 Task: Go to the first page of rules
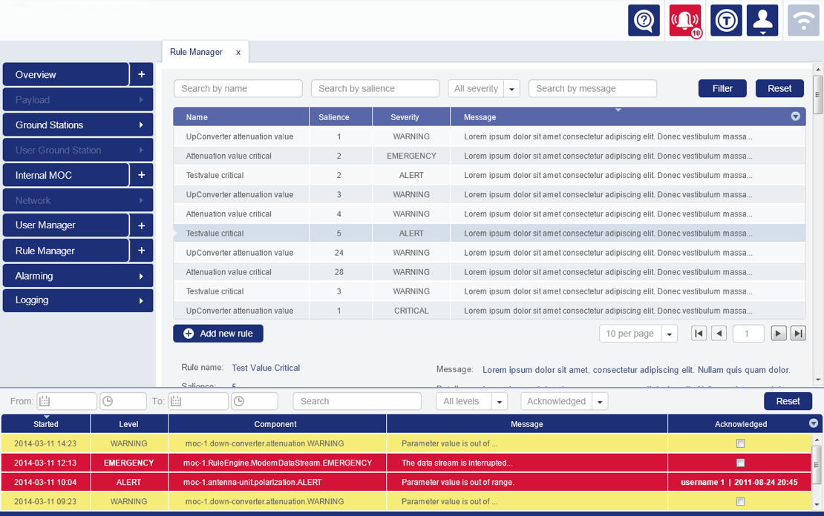(699, 334)
